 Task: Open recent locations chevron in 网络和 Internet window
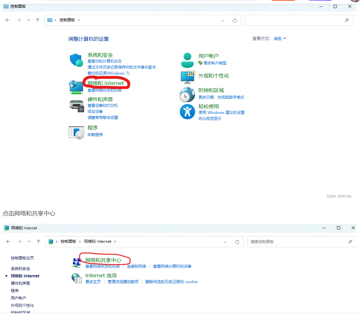click(x=29, y=242)
